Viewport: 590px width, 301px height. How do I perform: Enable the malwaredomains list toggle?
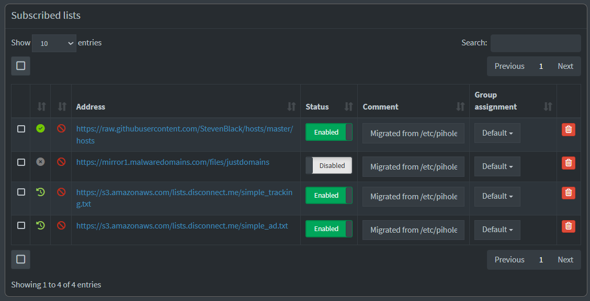328,165
